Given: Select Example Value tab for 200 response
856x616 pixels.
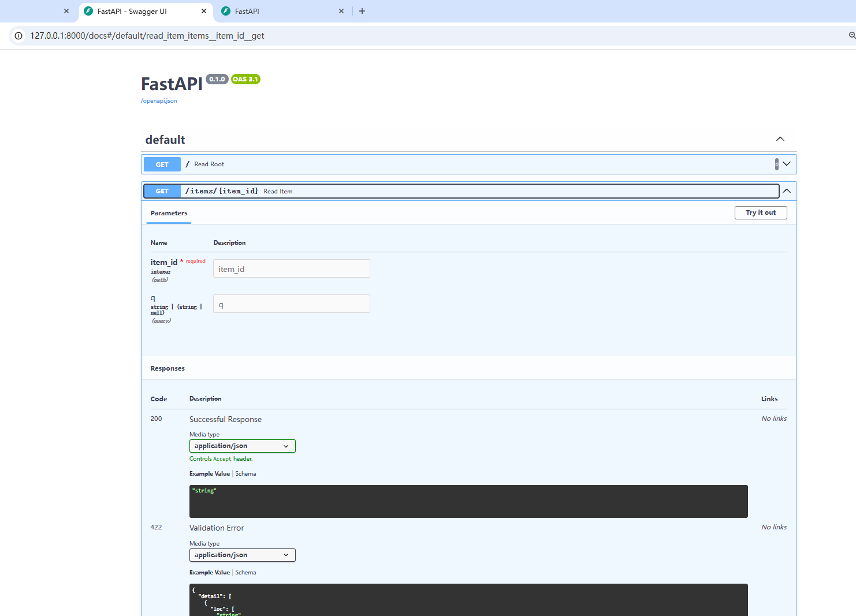Looking at the screenshot, I should tap(210, 474).
